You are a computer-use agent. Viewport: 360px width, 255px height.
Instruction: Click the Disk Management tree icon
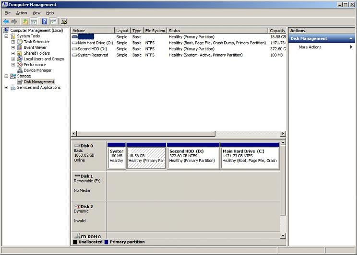20,82
